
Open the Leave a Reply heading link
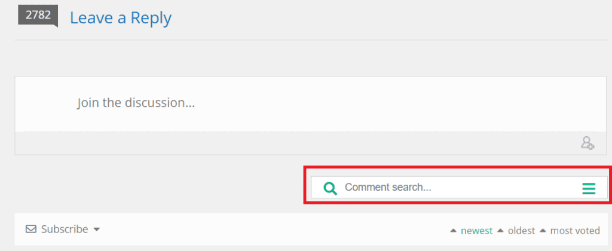click(121, 18)
